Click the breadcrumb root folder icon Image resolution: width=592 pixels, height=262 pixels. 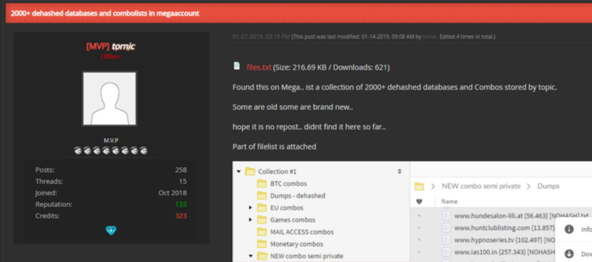click(x=419, y=186)
